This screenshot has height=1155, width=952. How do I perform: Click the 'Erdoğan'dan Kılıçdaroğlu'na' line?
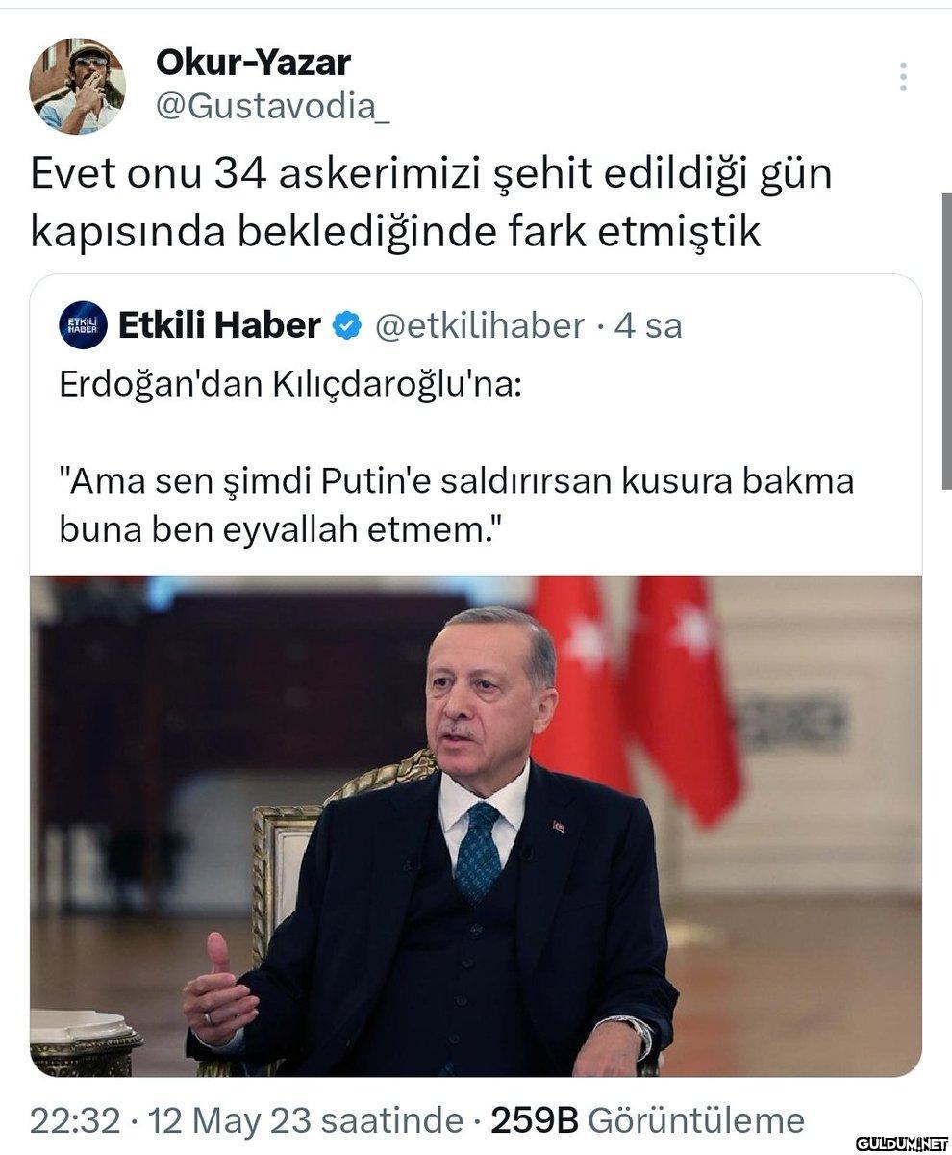coord(290,385)
